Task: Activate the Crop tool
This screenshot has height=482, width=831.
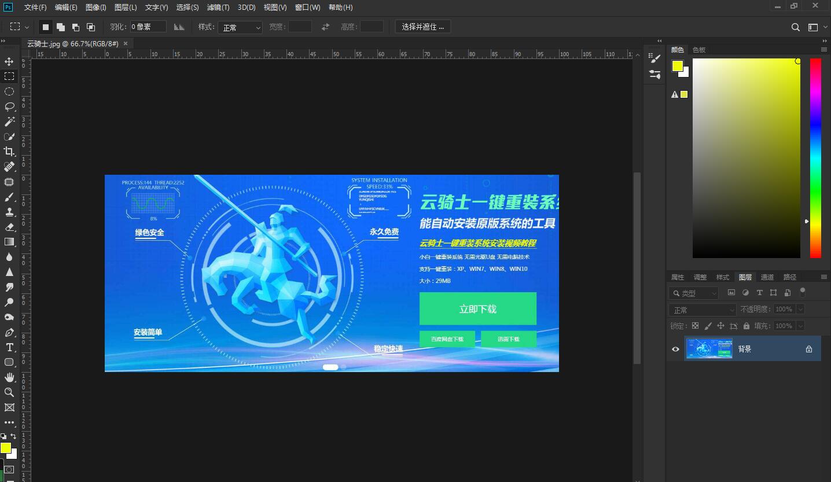Action: tap(9, 152)
